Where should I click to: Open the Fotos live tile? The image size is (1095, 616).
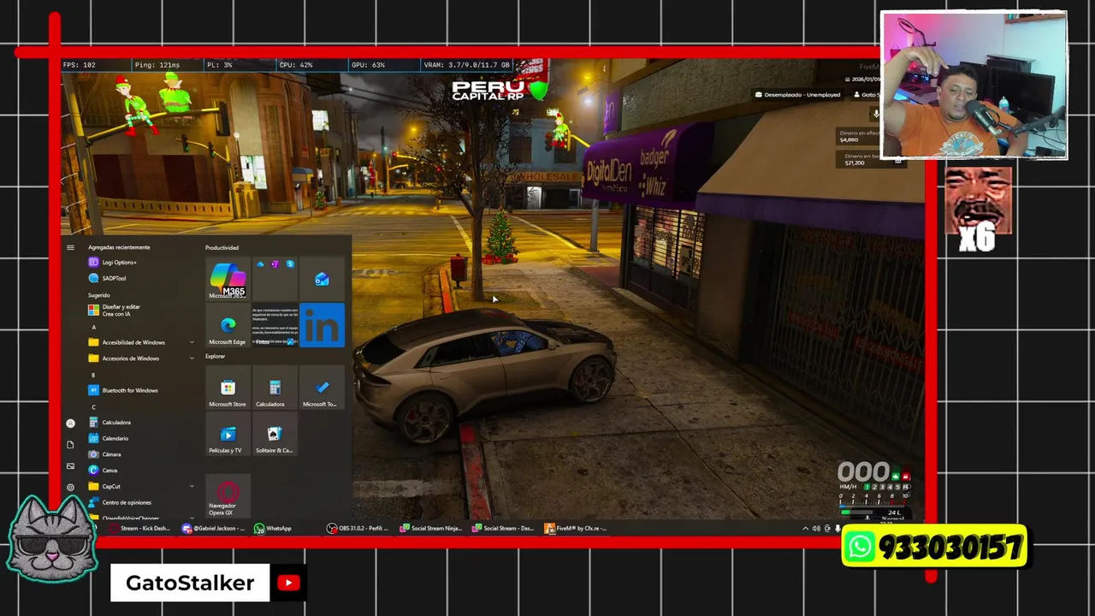point(275,326)
